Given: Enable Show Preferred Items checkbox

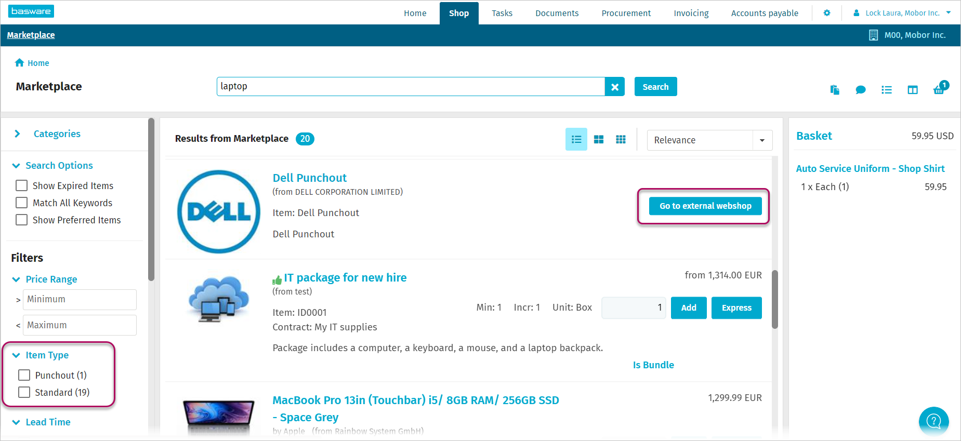Looking at the screenshot, I should point(21,220).
